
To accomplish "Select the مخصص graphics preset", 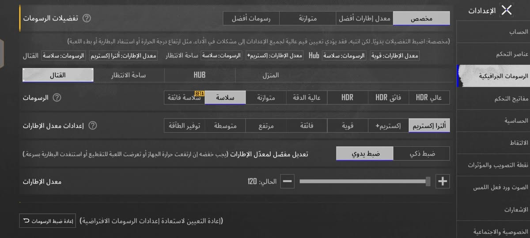I will 421,19.
